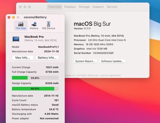Click the Power adapter value Not connected

(x=49, y=118)
